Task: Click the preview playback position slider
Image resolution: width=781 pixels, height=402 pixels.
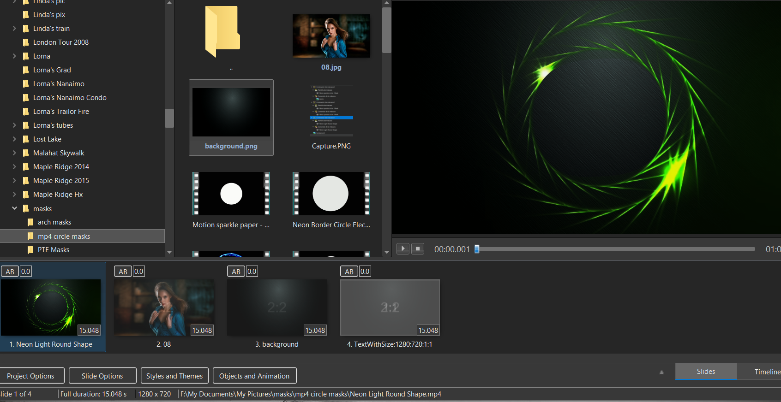Action: [x=477, y=249]
